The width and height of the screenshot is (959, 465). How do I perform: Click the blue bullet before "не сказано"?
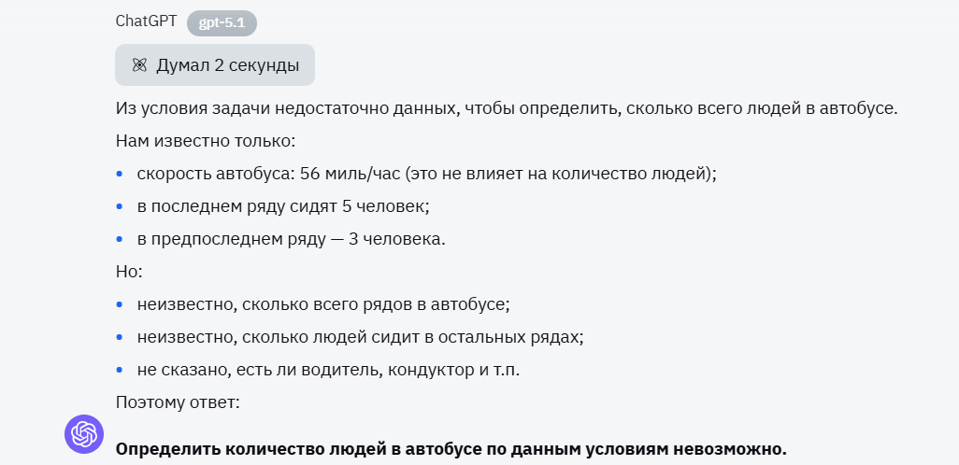click(x=120, y=370)
